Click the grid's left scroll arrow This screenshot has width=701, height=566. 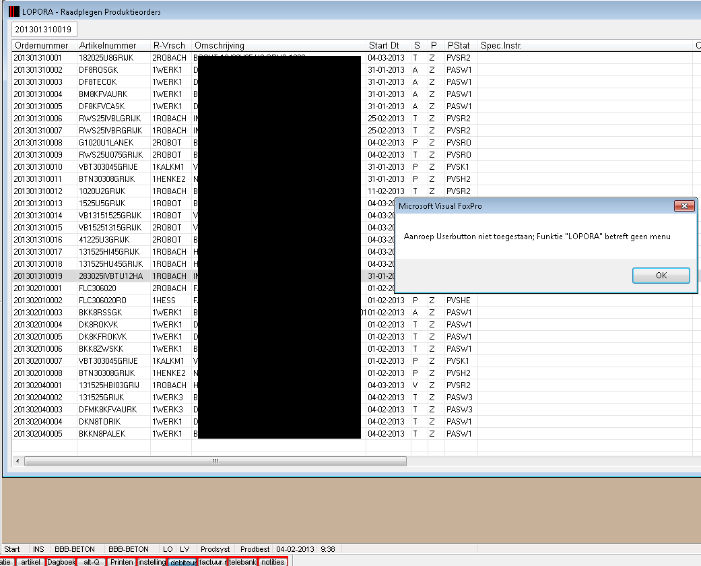coord(18,461)
